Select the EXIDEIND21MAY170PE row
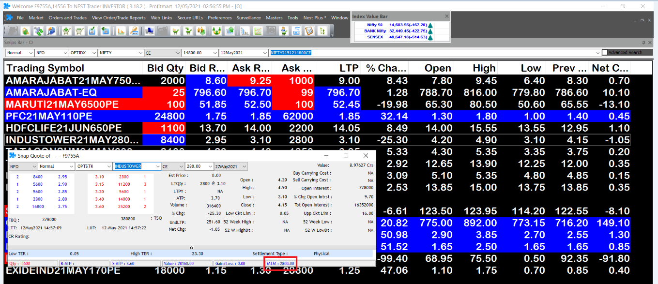658x284 pixels. click(317, 270)
